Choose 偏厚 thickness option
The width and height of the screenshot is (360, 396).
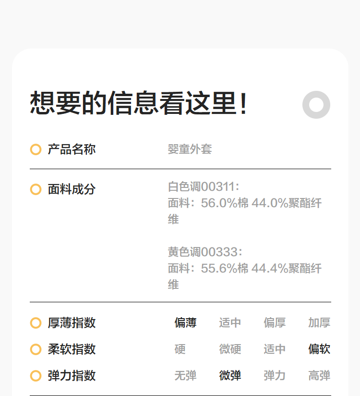[x=275, y=323]
